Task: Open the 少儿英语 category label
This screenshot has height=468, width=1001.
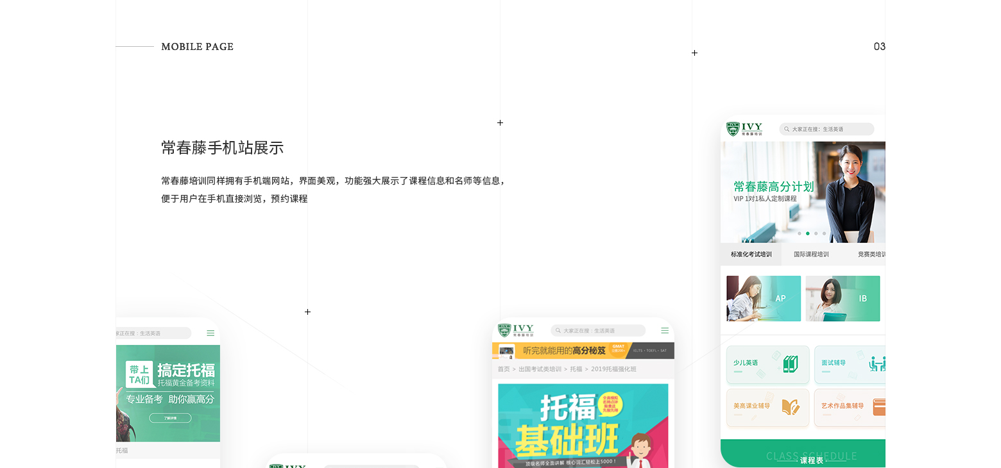Action: click(746, 363)
